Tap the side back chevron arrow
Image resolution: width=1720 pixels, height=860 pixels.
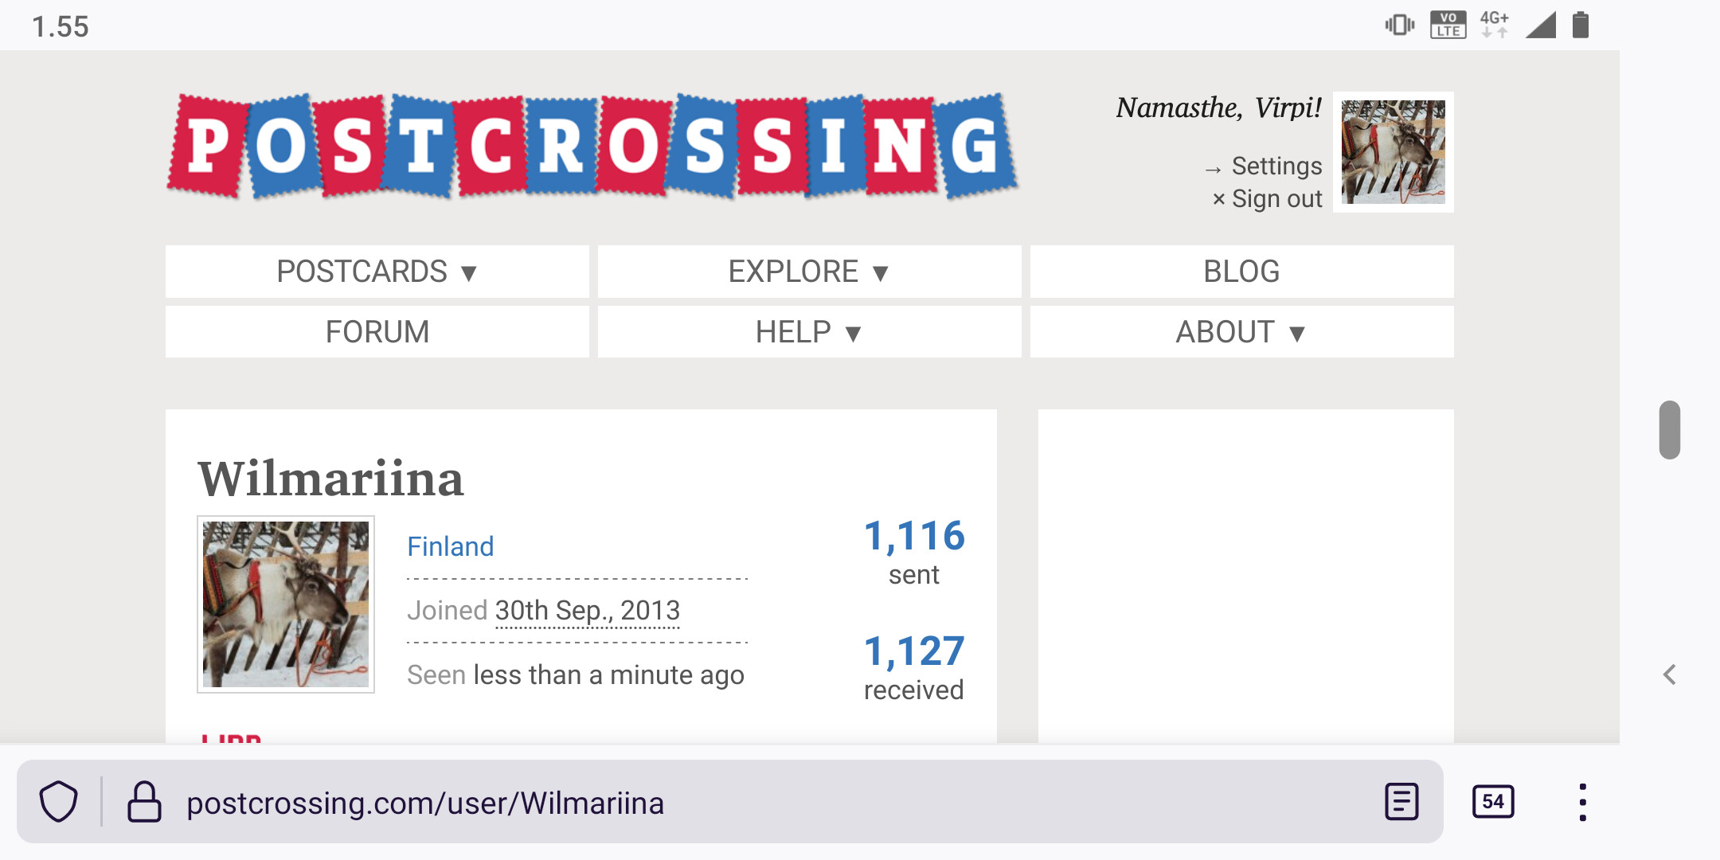[1670, 675]
